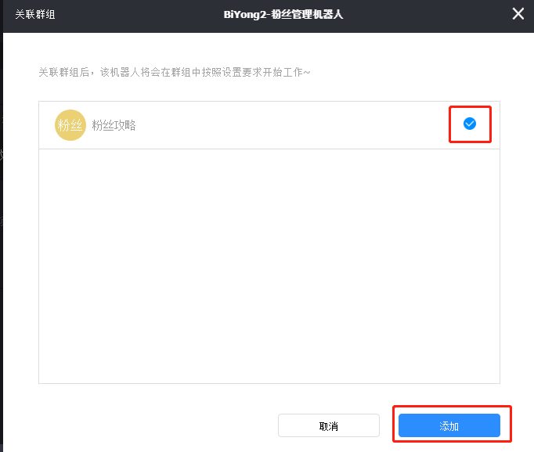Select the 粉丝攻略 group name
534x452 pixels.
pyautogui.click(x=114, y=125)
